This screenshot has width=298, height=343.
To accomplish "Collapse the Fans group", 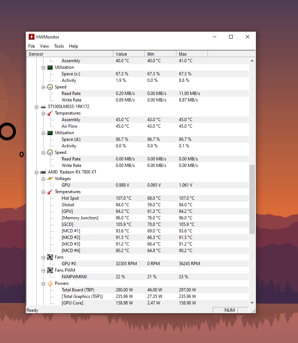I will click(x=43, y=258).
